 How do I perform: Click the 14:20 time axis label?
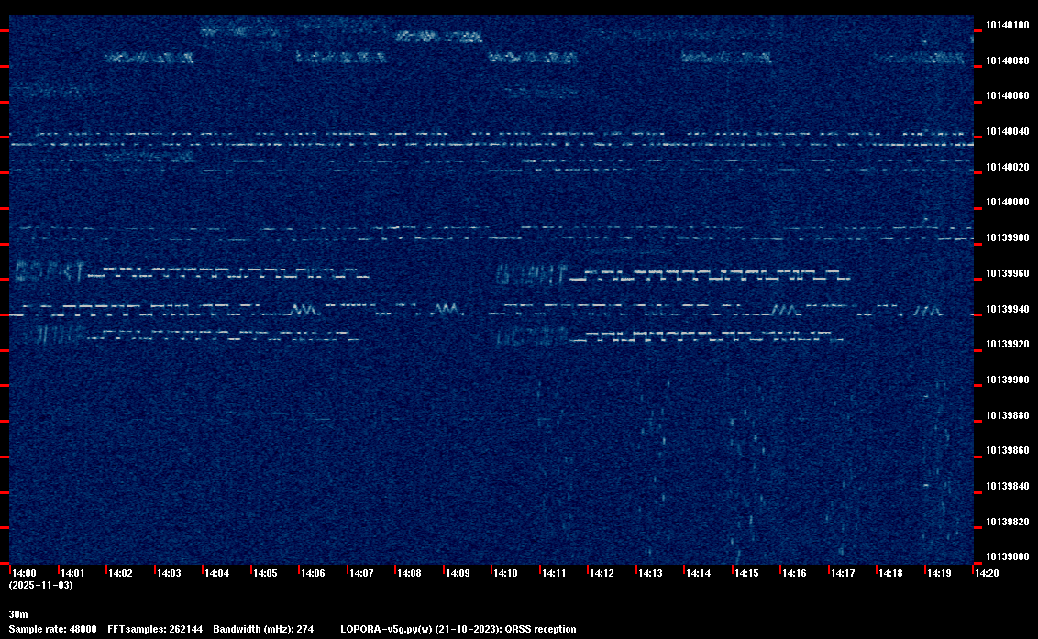(x=987, y=573)
